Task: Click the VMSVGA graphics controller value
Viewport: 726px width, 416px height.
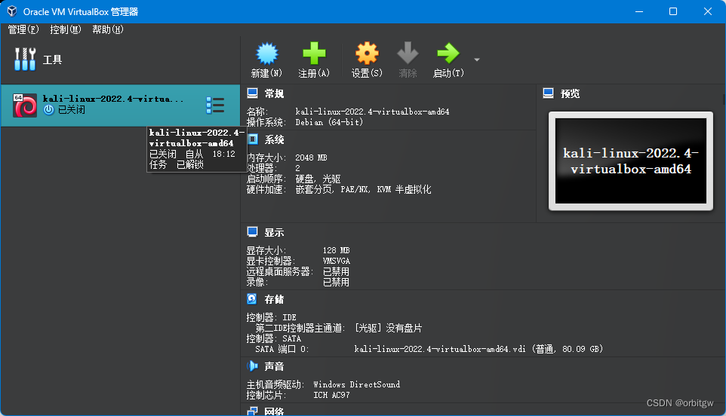Action: pos(336,261)
